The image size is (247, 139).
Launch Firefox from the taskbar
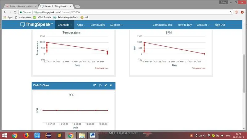26,135
